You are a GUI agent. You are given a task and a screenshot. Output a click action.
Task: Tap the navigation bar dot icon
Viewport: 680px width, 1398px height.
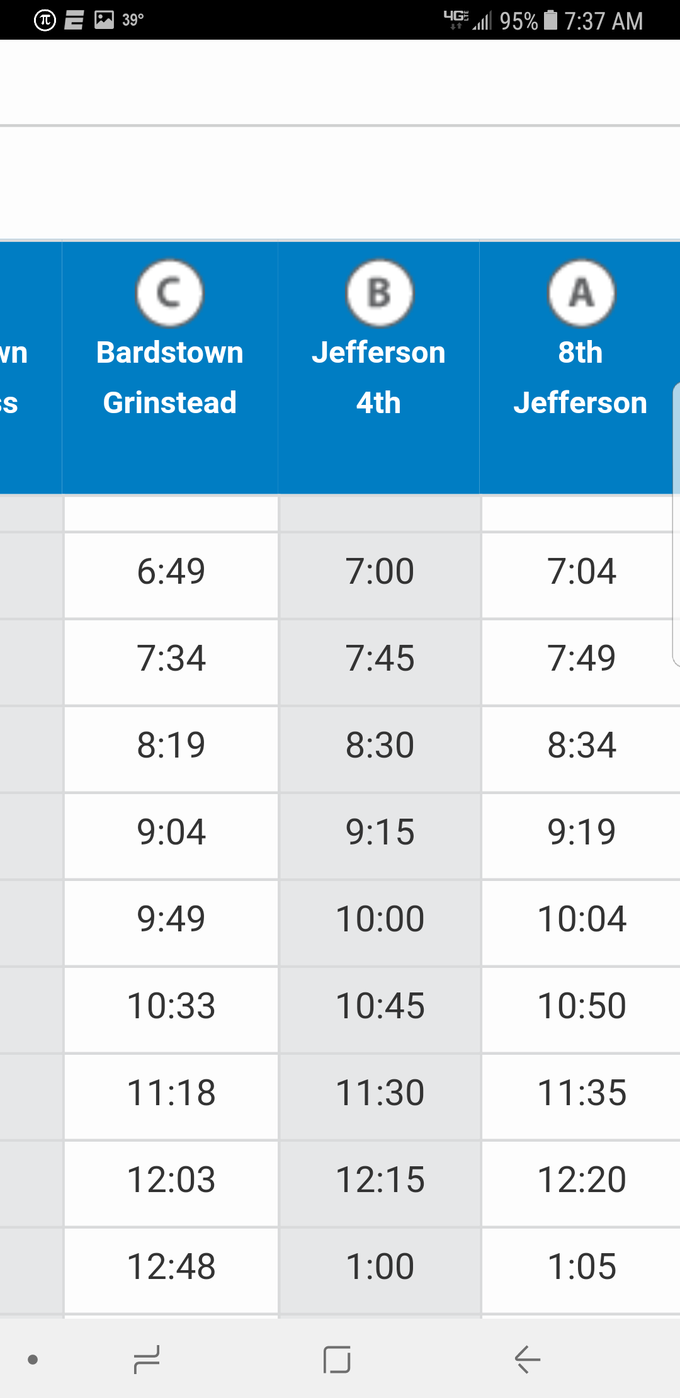(33, 1360)
